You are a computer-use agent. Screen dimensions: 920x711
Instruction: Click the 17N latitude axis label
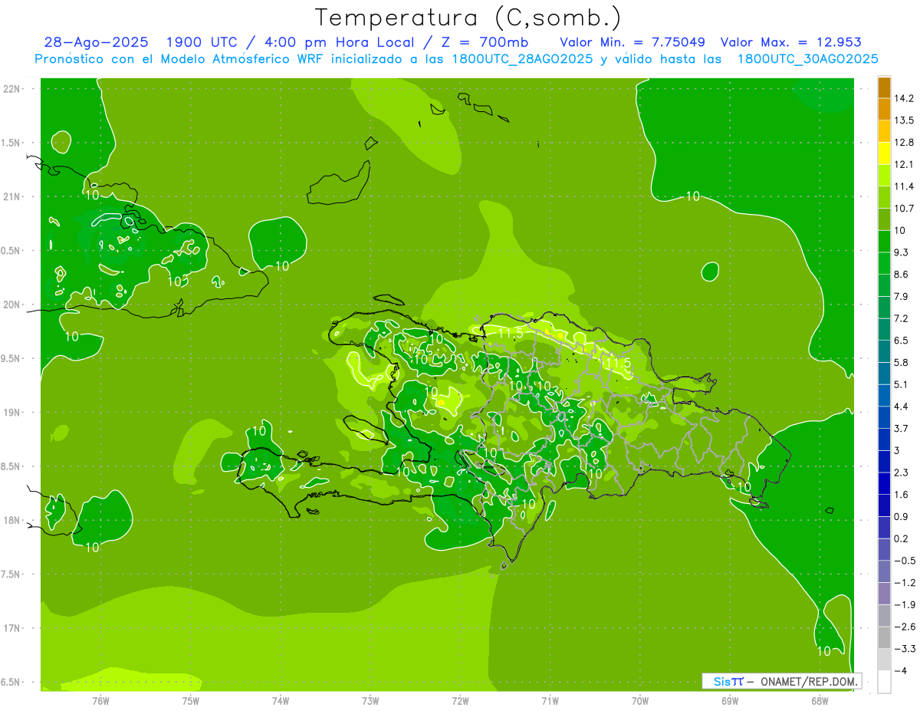click(12, 628)
